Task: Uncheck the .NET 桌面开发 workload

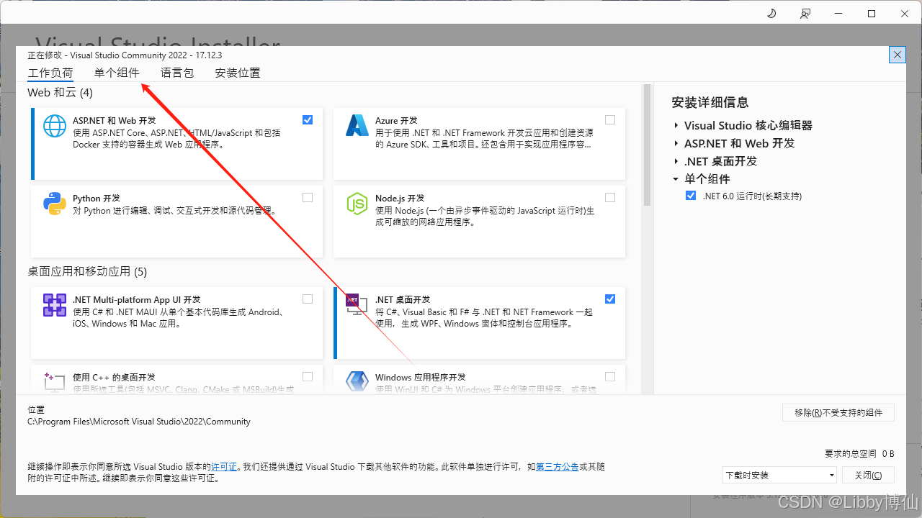Action: pyautogui.click(x=610, y=299)
